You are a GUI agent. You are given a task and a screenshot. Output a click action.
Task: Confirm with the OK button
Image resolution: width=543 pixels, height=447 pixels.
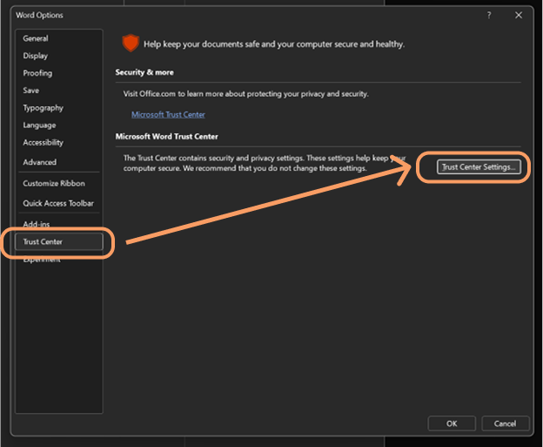[x=452, y=423]
